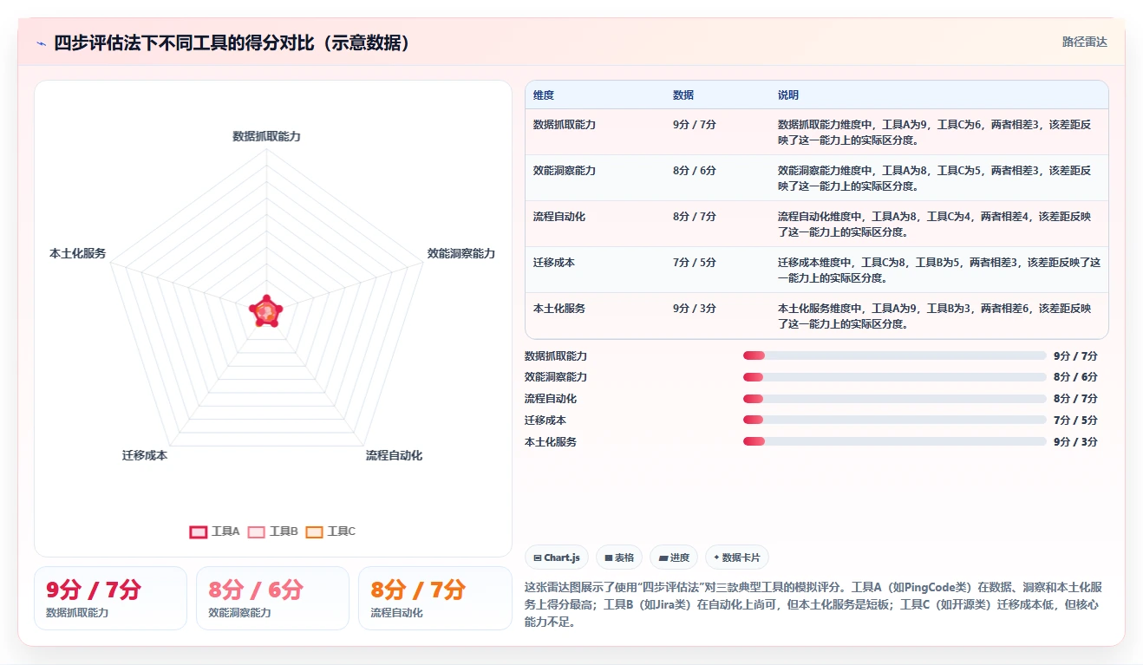The height and width of the screenshot is (665, 1143).
Task: Click table value 9分 / 3分 in 本土化服务 row
Action: click(x=695, y=309)
